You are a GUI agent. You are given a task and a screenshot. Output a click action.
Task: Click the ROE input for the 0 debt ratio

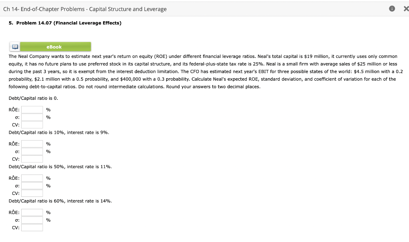32,109
